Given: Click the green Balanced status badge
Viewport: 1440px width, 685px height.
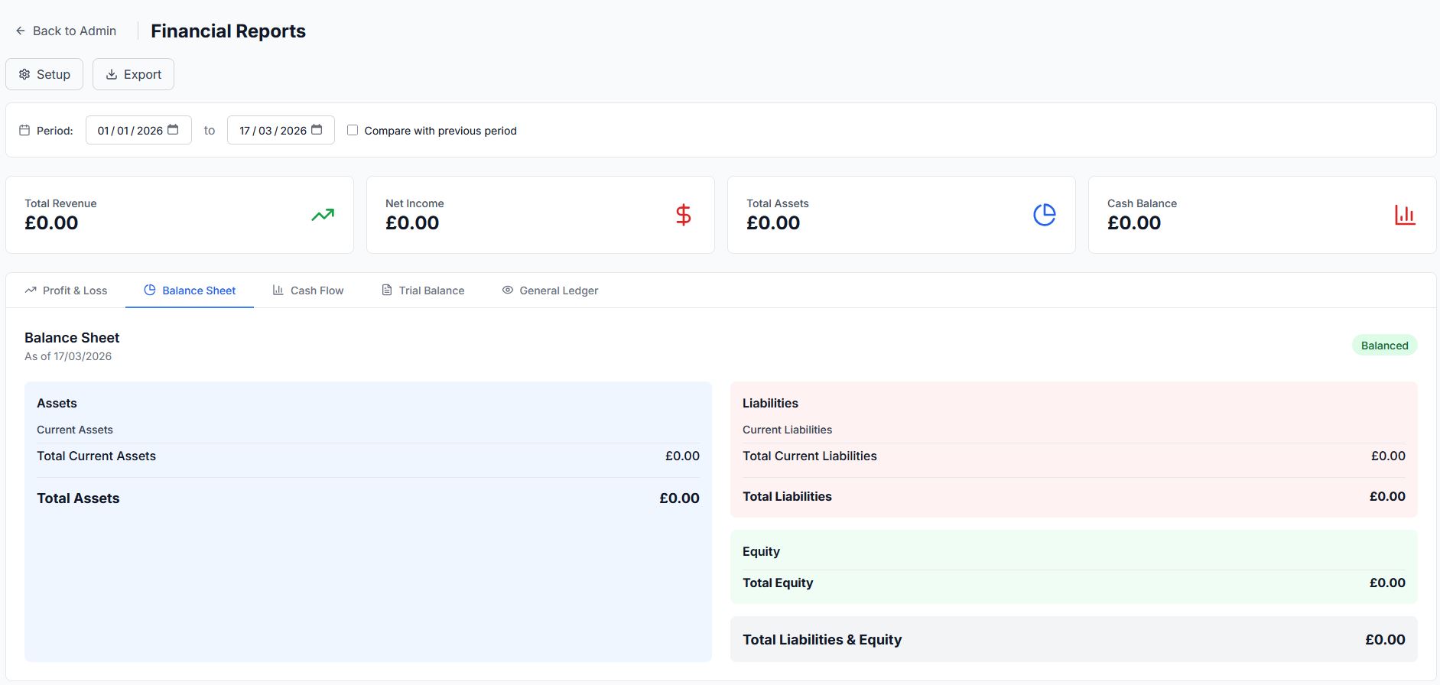Looking at the screenshot, I should [x=1384, y=346].
